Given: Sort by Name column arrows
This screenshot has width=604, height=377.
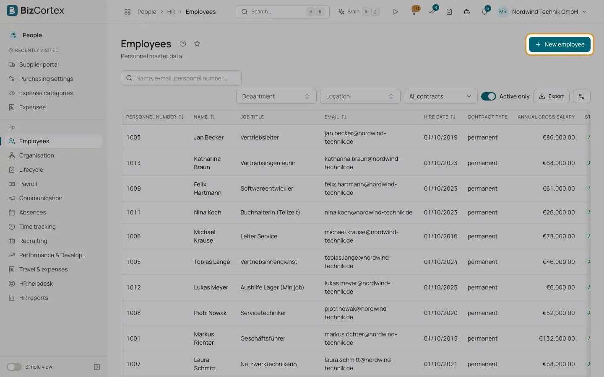Looking at the screenshot, I should point(213,117).
